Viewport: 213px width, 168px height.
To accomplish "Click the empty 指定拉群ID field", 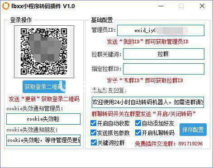I will click(164, 69).
